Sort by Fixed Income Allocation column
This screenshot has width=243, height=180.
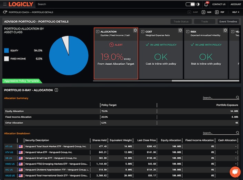[x=200, y=140]
